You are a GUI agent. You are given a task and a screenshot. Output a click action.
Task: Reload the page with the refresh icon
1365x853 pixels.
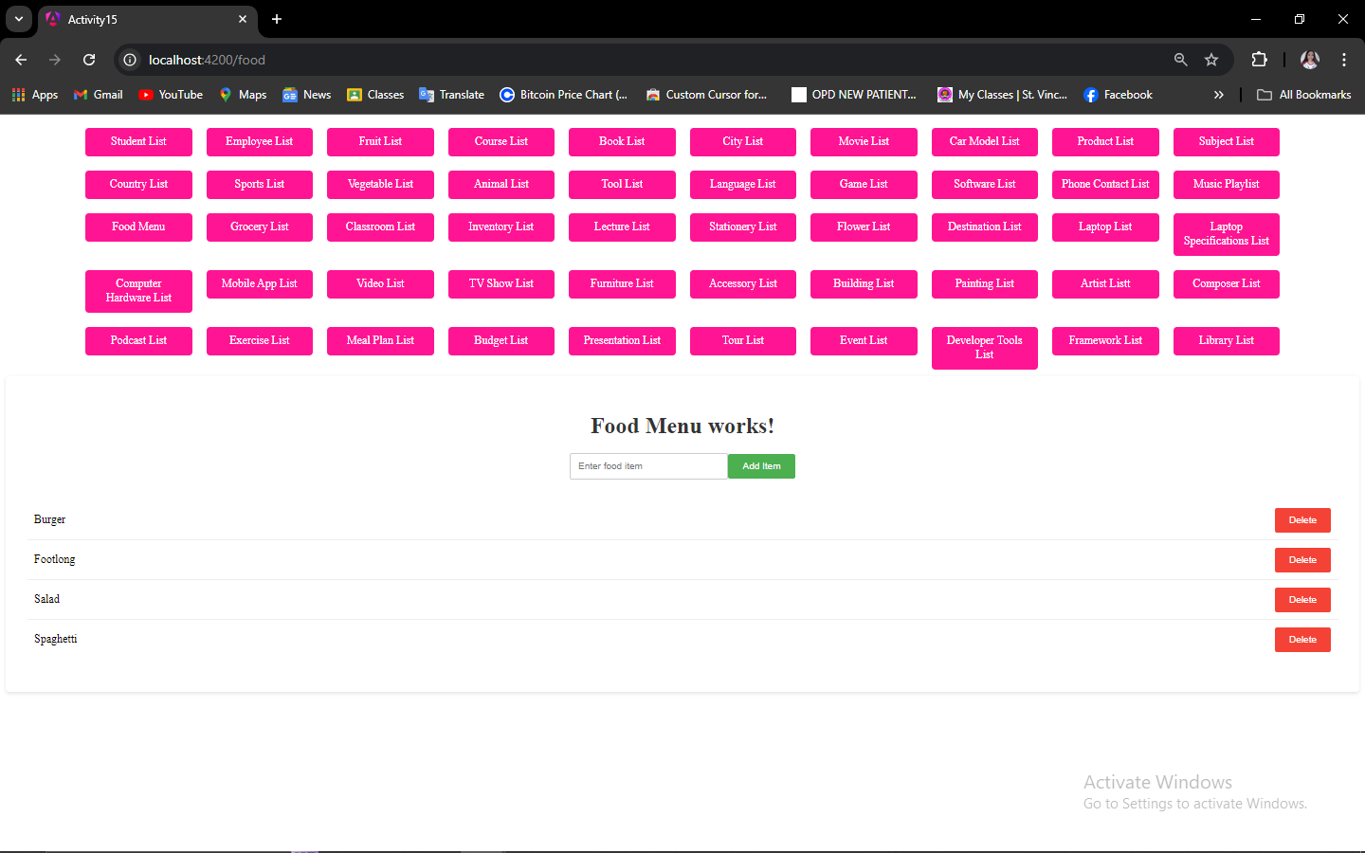[89, 60]
